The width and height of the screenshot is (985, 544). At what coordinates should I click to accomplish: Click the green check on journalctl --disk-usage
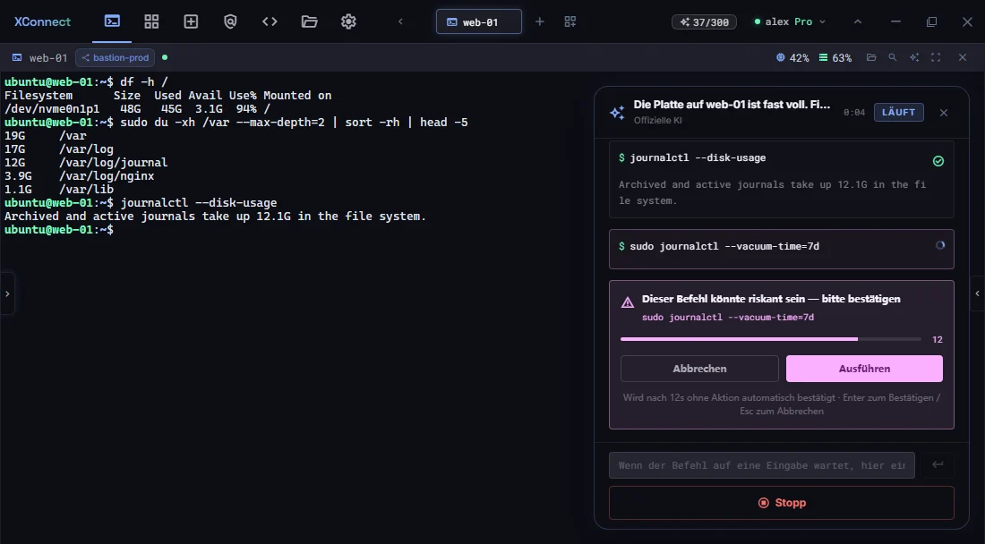[938, 161]
